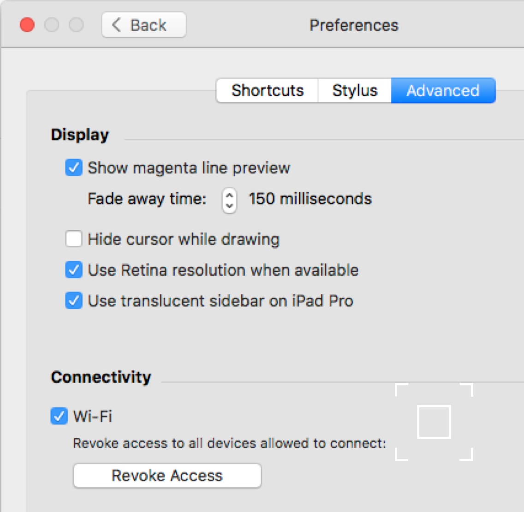Click the Revoke Access button
Image resolution: width=524 pixels, height=512 pixels.
167,476
